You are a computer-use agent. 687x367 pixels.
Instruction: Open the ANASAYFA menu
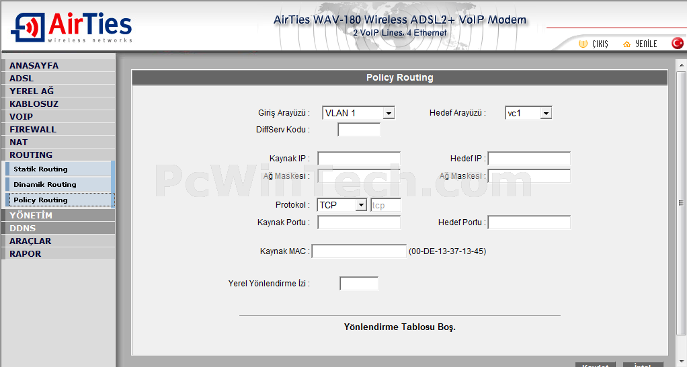click(x=58, y=65)
